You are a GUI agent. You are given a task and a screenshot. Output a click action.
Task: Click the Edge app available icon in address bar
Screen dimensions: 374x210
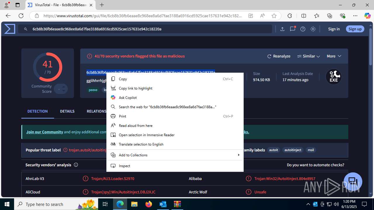pos(250,16)
